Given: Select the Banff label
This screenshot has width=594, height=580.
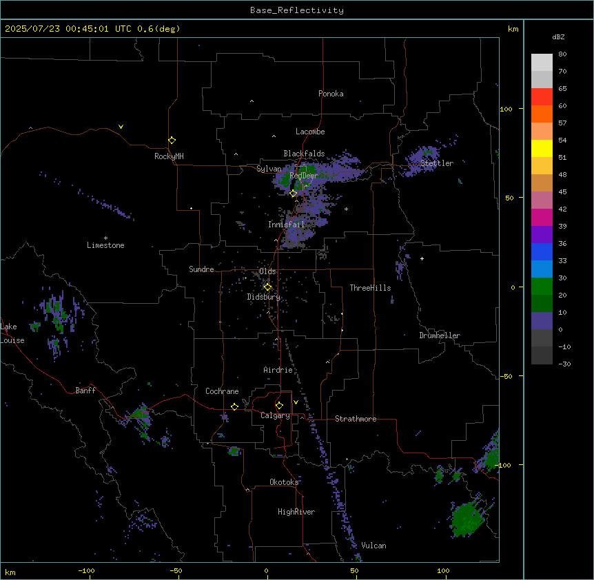Looking at the screenshot, I should coord(85,391).
